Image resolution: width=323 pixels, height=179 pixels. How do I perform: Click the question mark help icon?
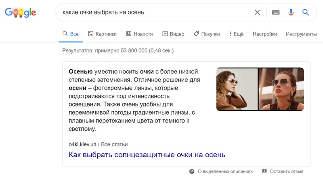(x=191, y=171)
